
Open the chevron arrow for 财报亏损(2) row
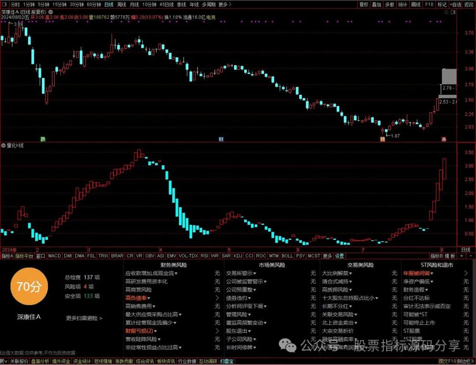tap(217, 331)
